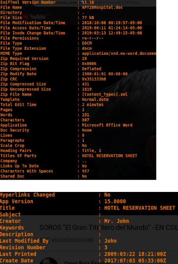Select Characters With Spaces value 957
The image size is (178, 264).
tap(85, 171)
